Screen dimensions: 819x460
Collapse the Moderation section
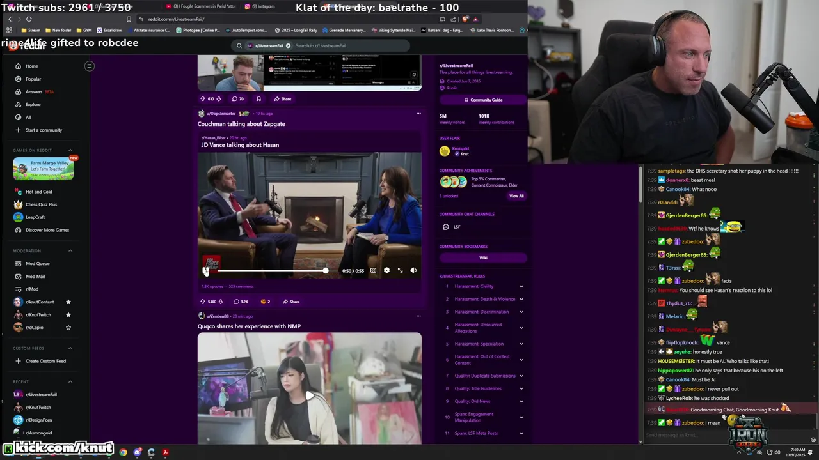(x=70, y=250)
